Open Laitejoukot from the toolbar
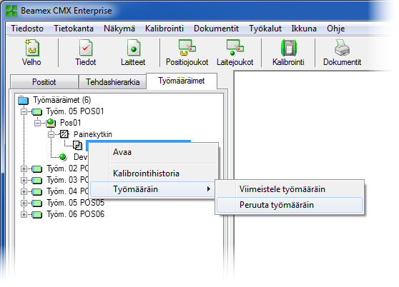This screenshot has width=399, height=287. pyautogui.click(x=235, y=47)
